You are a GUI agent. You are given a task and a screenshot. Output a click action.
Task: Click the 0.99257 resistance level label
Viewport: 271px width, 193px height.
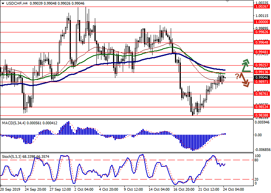tap(262, 65)
